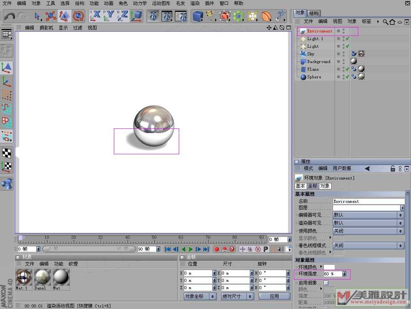Screen dimensions: 411x309
Task: Click the 图层 field arrow button
Action: coord(402,208)
